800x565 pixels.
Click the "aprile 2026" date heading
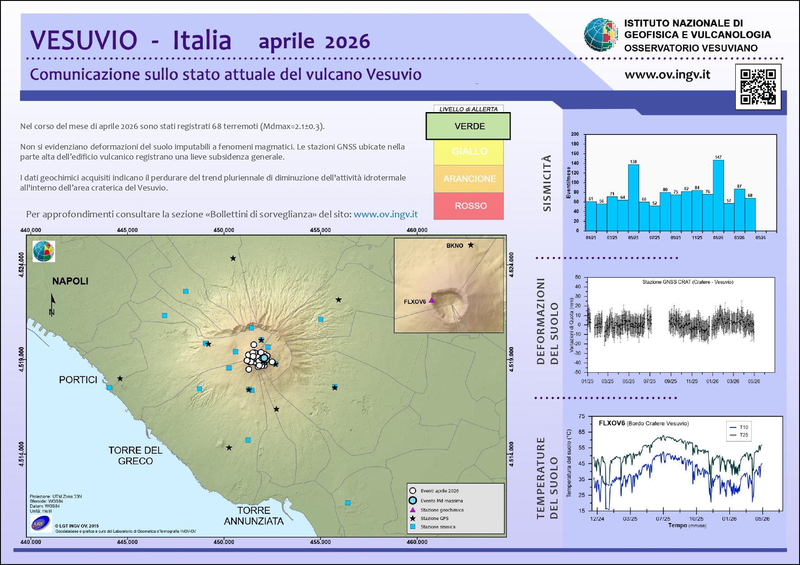coord(314,42)
